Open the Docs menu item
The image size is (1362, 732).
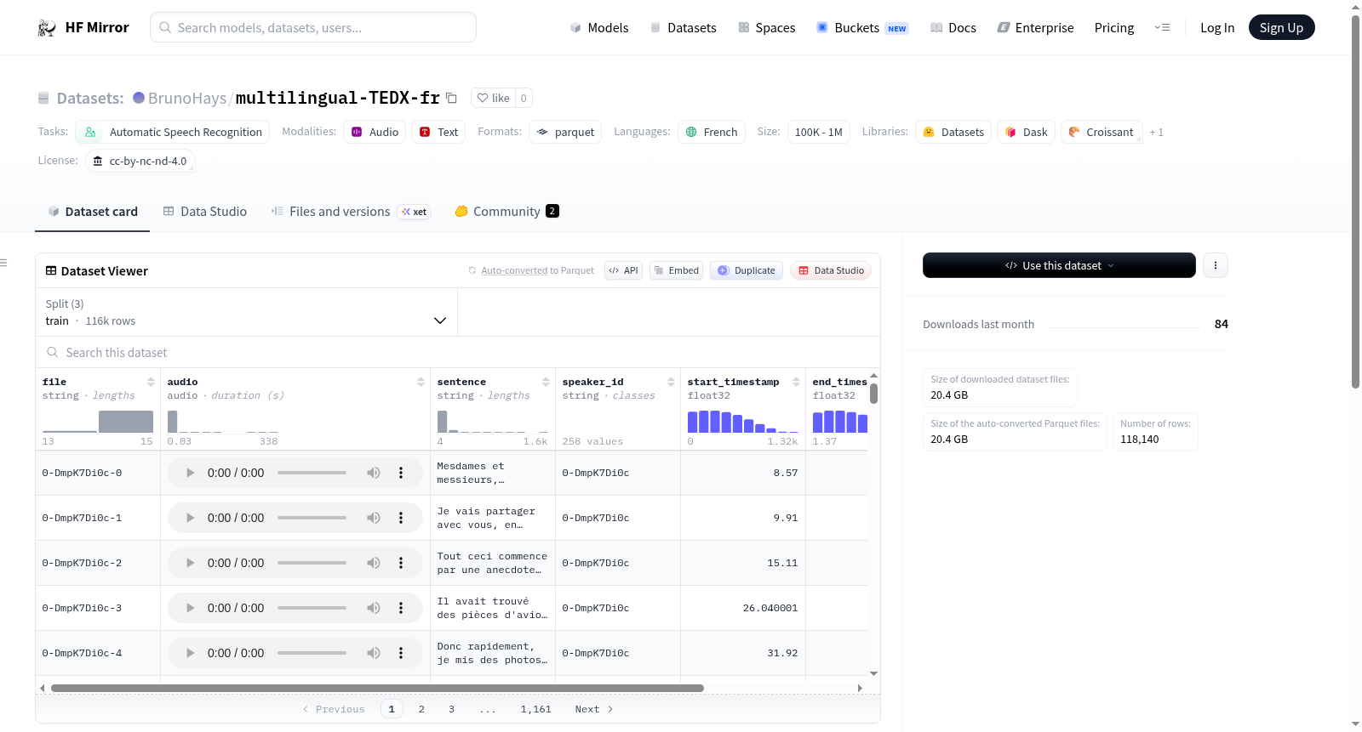point(953,28)
